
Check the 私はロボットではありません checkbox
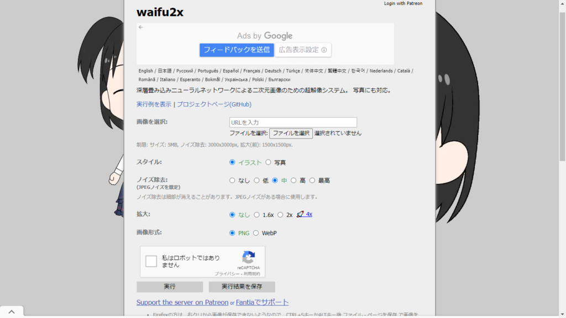[151, 262]
